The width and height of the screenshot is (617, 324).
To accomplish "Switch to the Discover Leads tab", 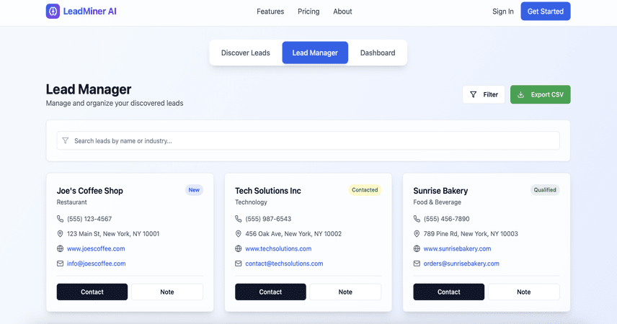I will point(246,53).
